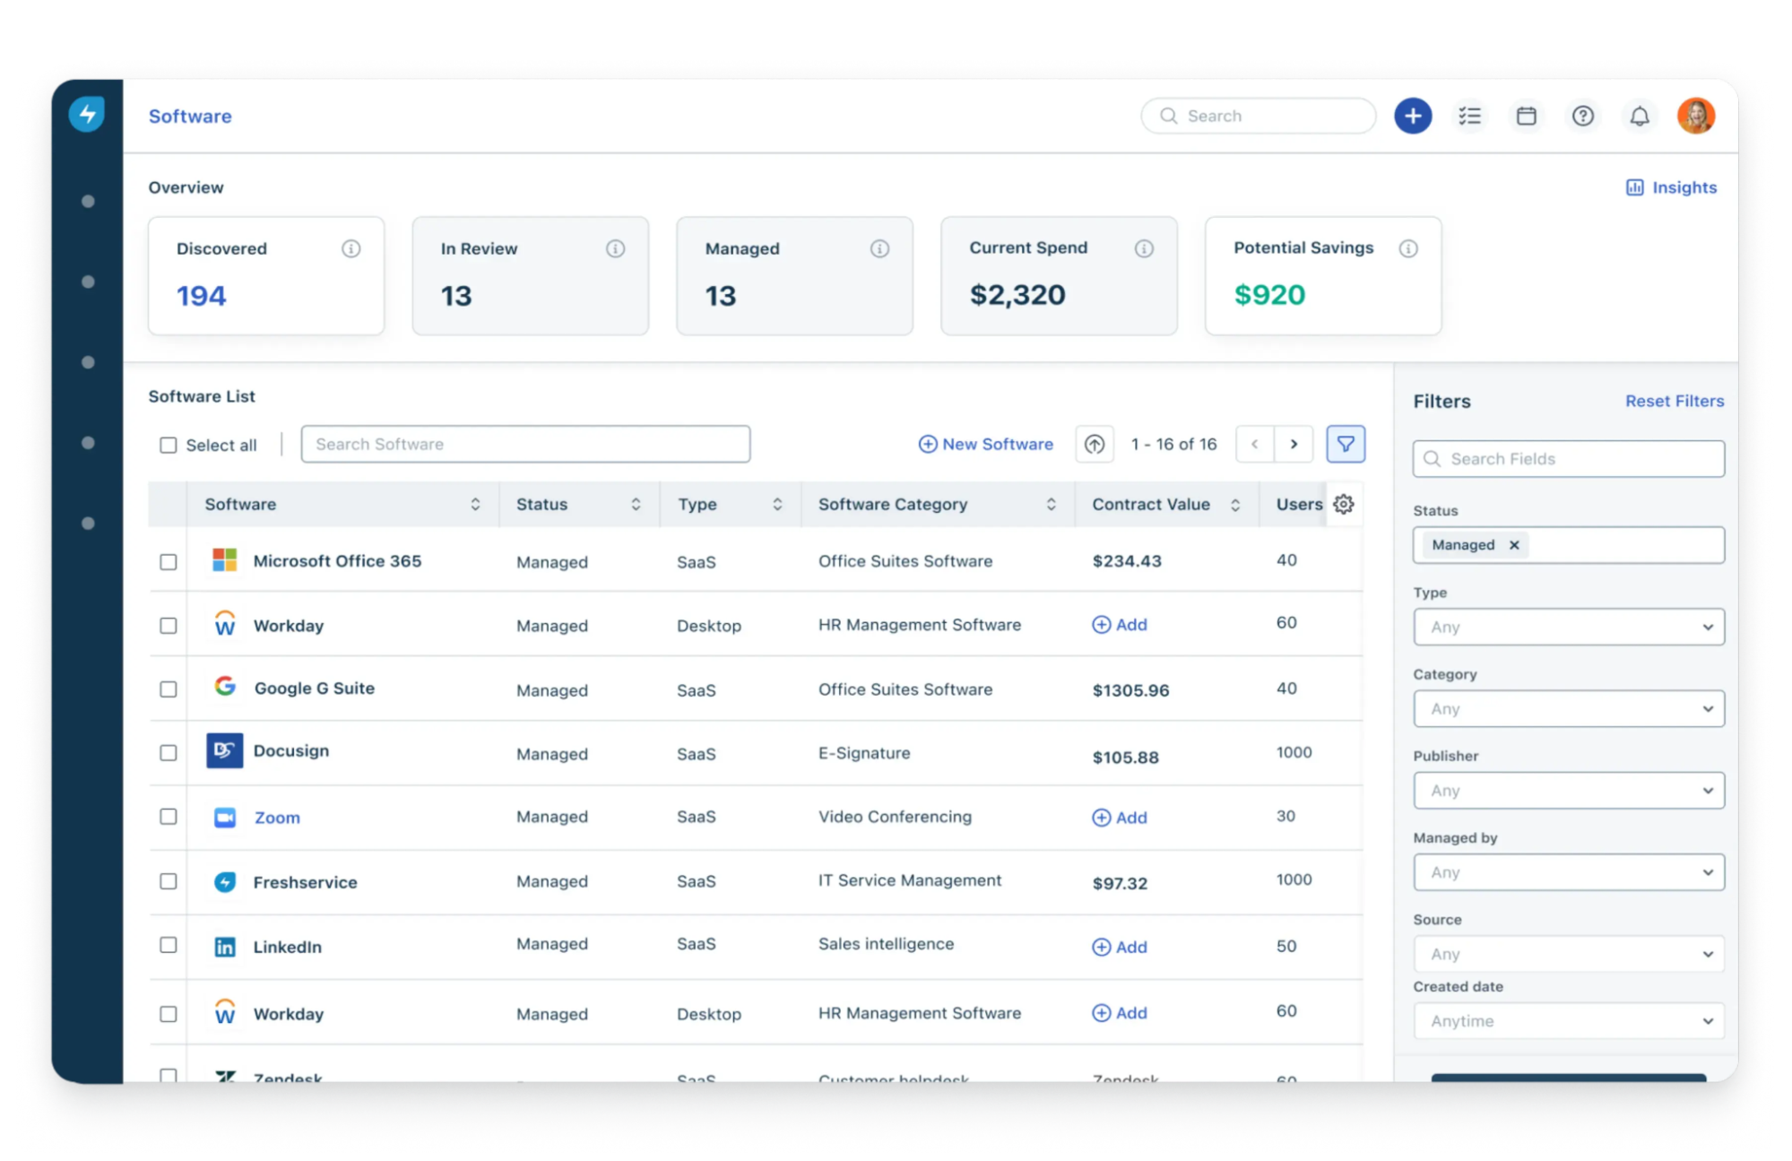
Task: Expand the Managed by filter dropdown
Action: pos(1568,872)
